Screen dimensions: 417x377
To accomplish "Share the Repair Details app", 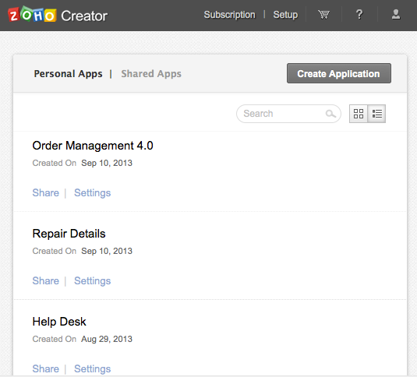I will pos(46,280).
